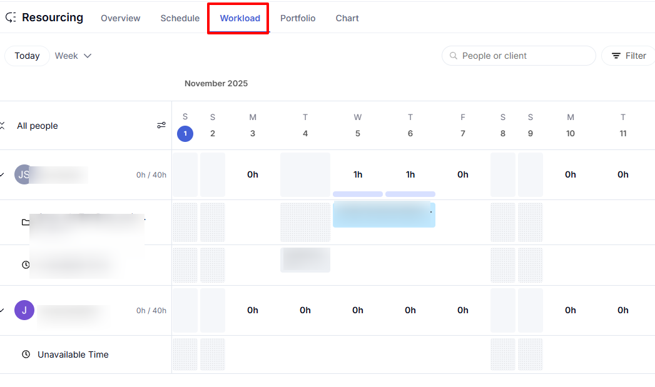Click the clock icon on the JS time entry row
Viewport: 655px width, 387px height.
tap(26, 265)
